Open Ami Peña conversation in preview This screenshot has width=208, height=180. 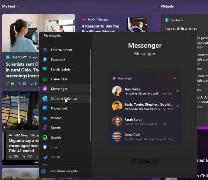145,91
